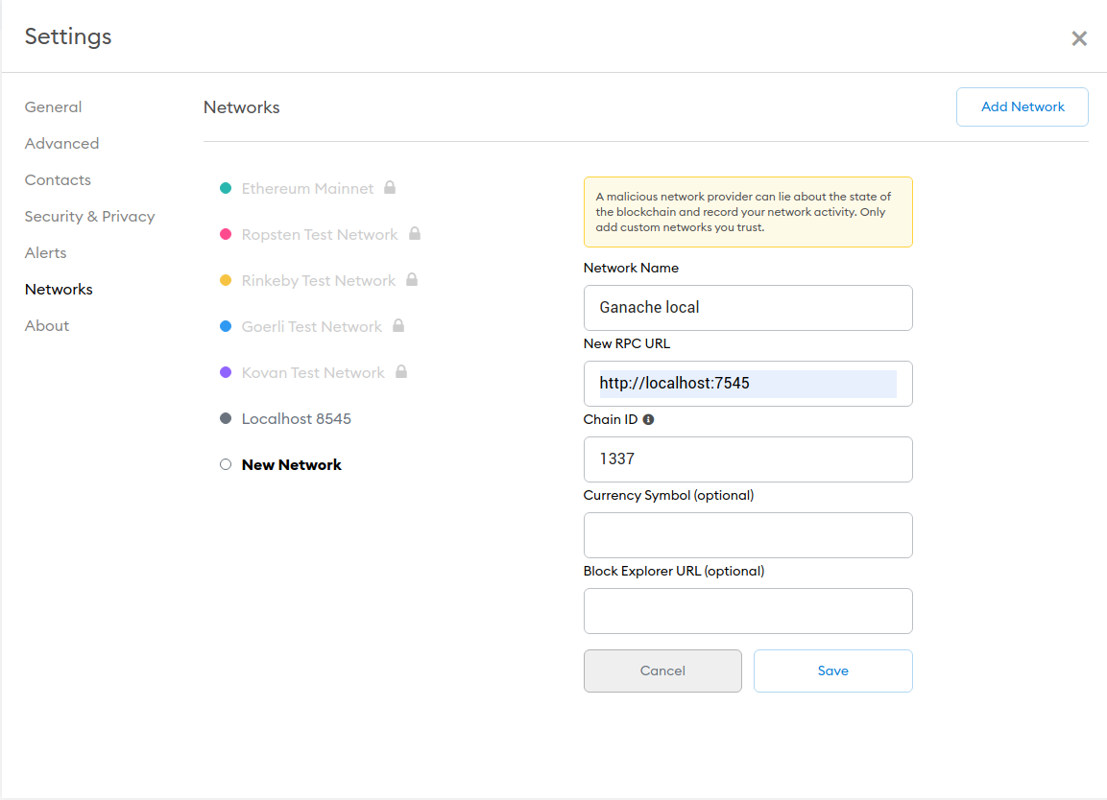Select Rinkeby Test Network entry
The height and width of the screenshot is (800, 1107).
[319, 280]
